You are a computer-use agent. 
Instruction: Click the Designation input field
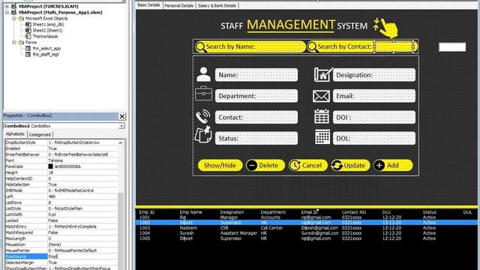[374, 75]
